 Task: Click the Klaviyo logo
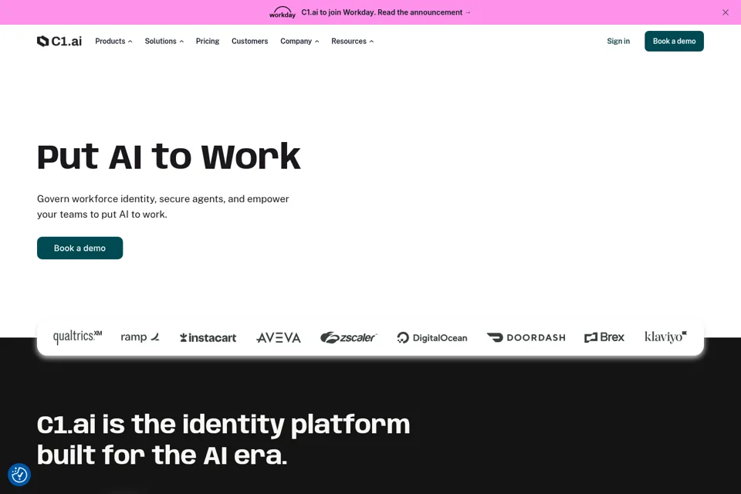coord(665,337)
